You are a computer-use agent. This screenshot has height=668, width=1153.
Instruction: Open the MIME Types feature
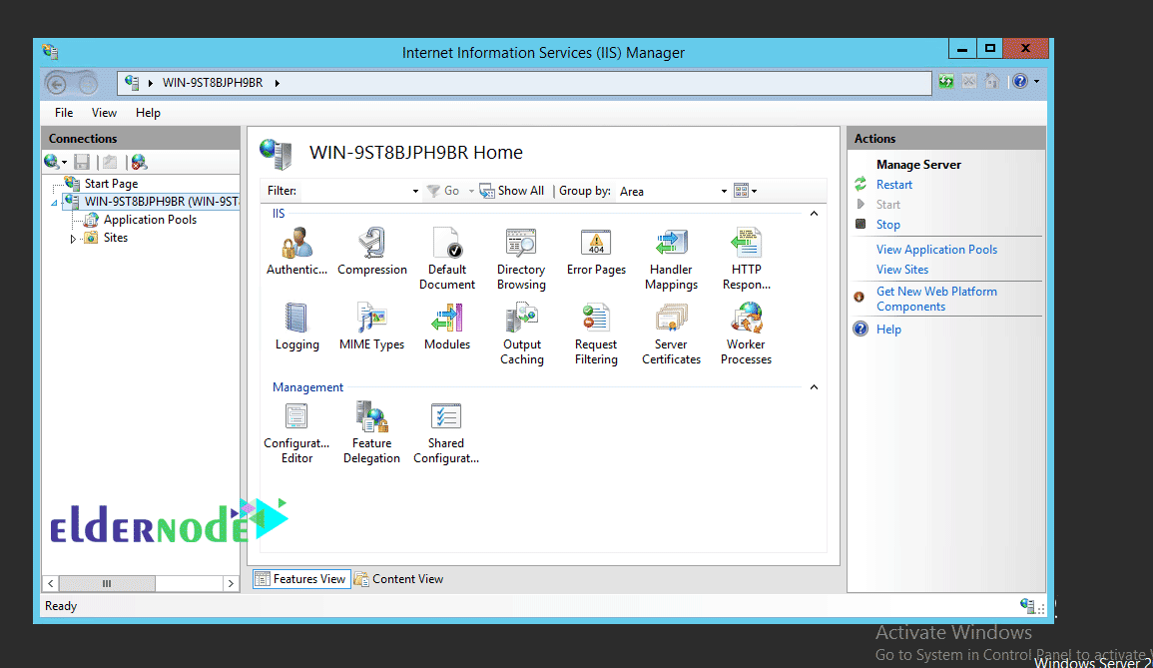[372, 327]
